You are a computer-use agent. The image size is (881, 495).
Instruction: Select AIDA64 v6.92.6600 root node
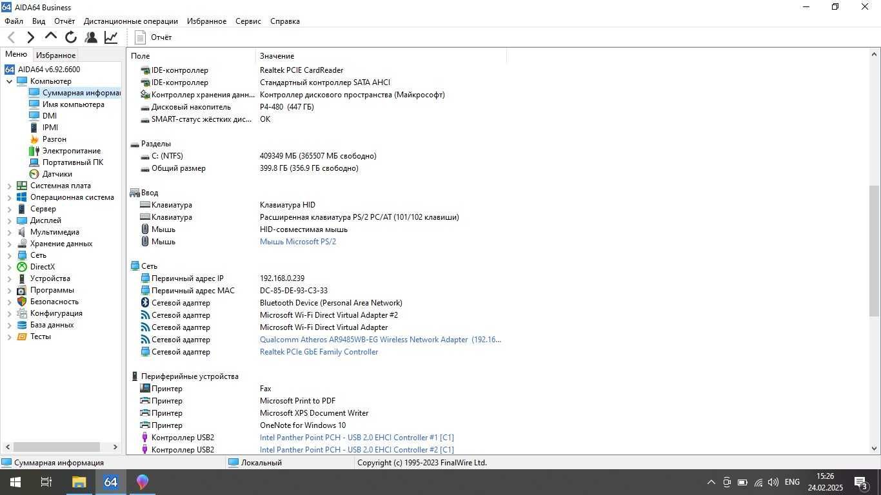49,70
